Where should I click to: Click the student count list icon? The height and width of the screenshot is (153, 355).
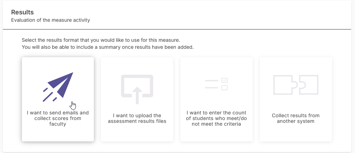(216, 84)
